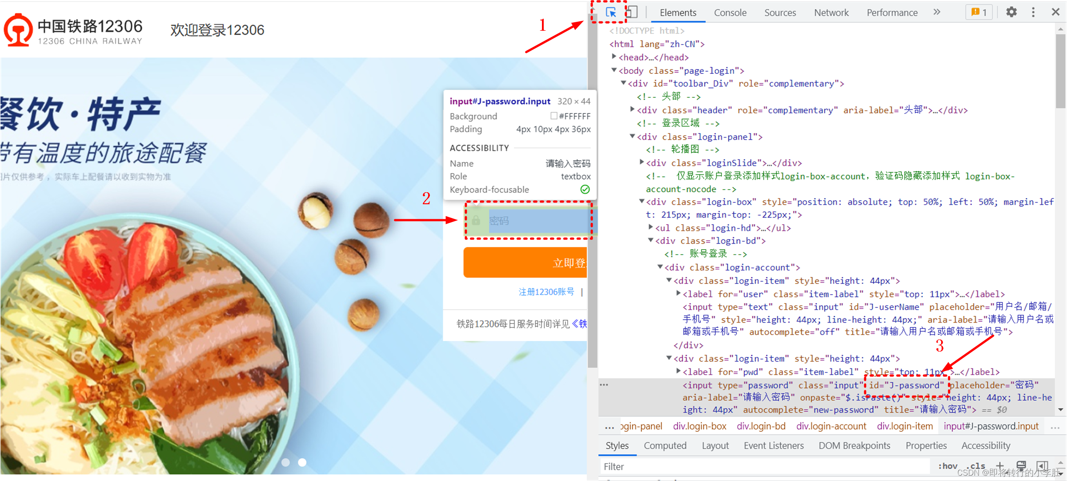Expand the label for="user" node
The height and width of the screenshot is (481, 1067).
pyautogui.click(x=678, y=293)
